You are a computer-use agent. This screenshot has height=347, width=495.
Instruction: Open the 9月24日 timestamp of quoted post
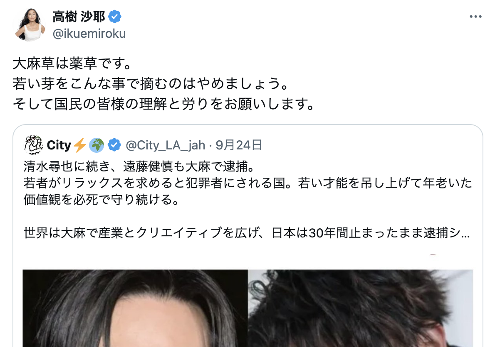tap(239, 145)
